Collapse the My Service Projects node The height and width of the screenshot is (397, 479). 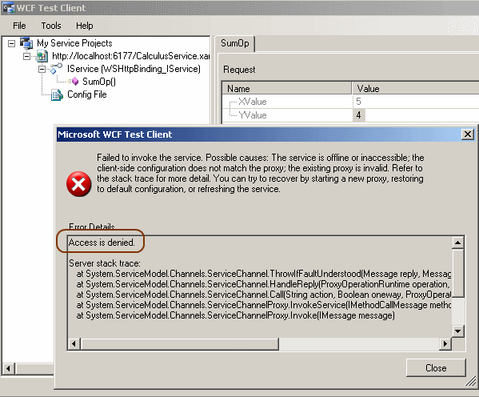click(12, 43)
